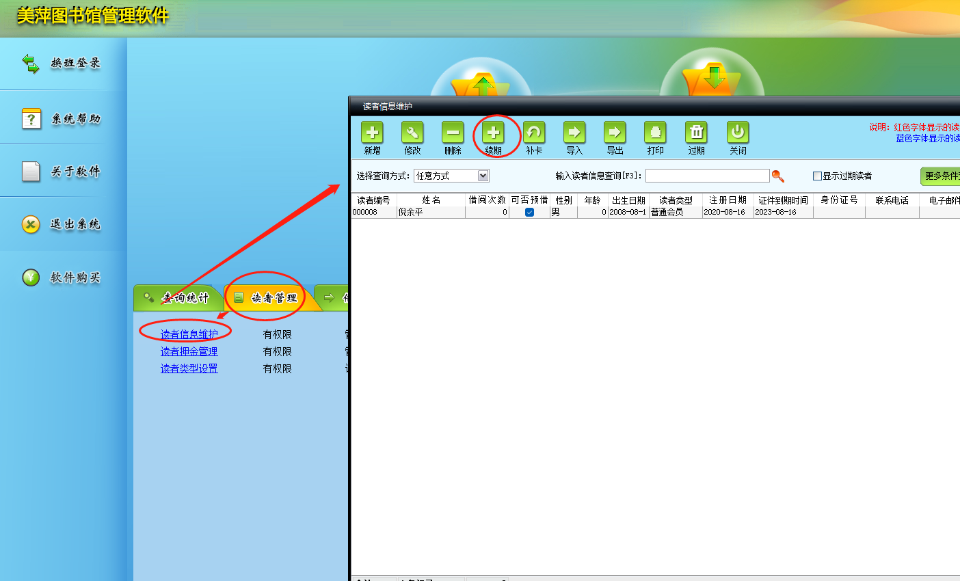Screen dimensions: 960x581
Task: Click into the 输入读者信息查询 input field
Action: tap(707, 176)
